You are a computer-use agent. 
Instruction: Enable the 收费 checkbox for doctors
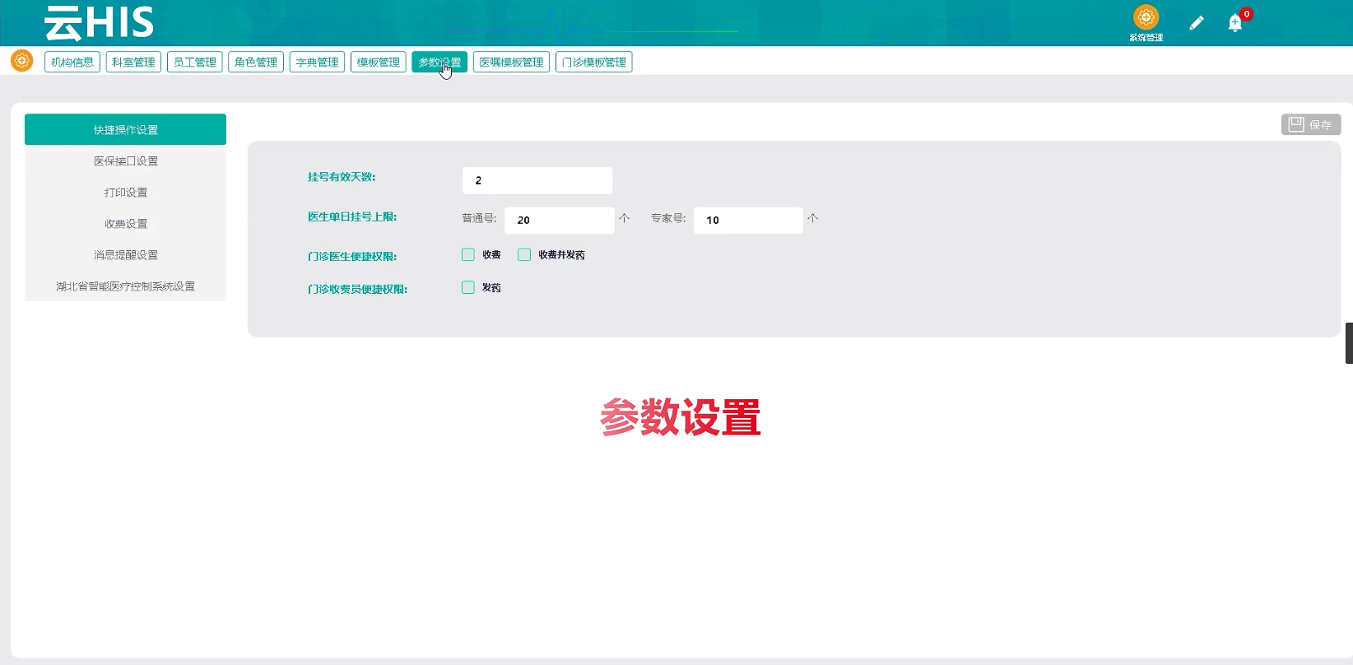coord(468,254)
